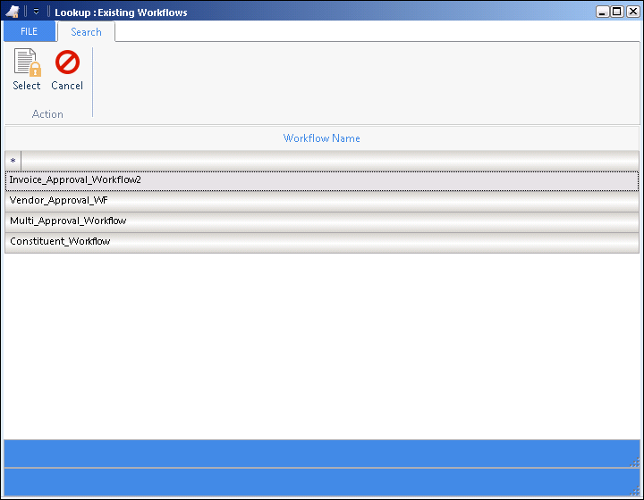Select the Invoice_Approval_Workflow2 row
The width and height of the screenshot is (644, 500).
point(322,180)
